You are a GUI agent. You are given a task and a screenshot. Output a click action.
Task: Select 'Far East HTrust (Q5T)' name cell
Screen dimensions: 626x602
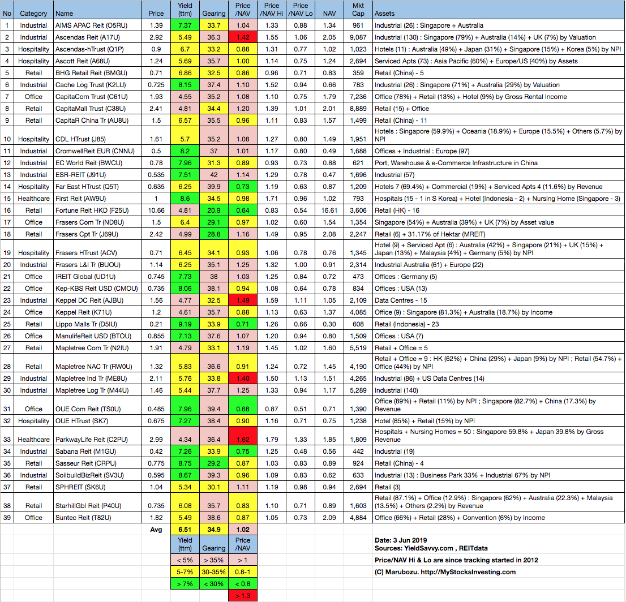pyautogui.click(x=97, y=187)
